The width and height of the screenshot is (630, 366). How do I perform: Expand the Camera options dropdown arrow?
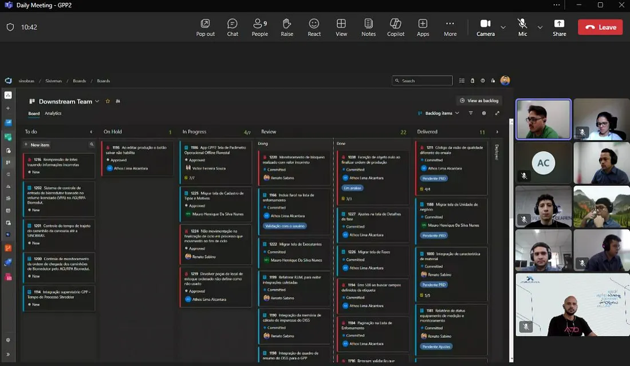(x=503, y=27)
